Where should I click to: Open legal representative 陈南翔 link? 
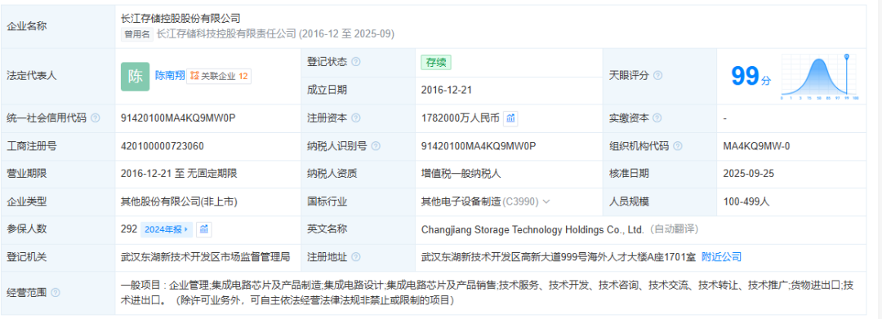point(170,75)
